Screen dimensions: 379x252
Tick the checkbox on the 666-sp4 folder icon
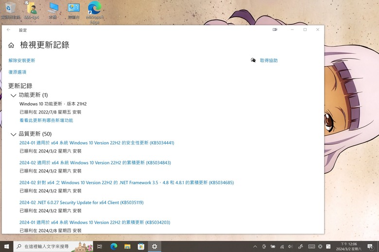27,3
